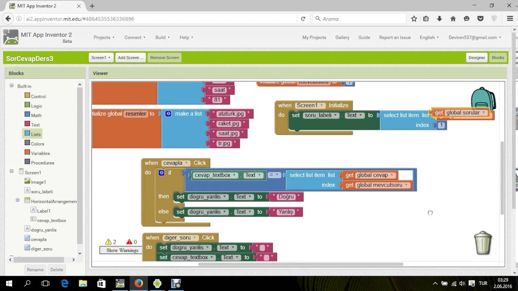Viewport: 518px width, 291px height.
Task: Collapse the HorizontalArrangement tree node
Action: (18, 200)
